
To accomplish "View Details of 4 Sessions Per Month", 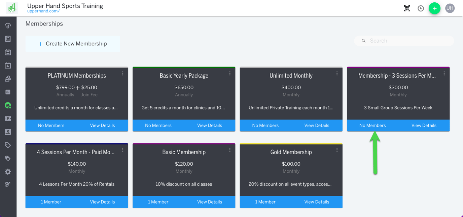I will (x=102, y=202).
